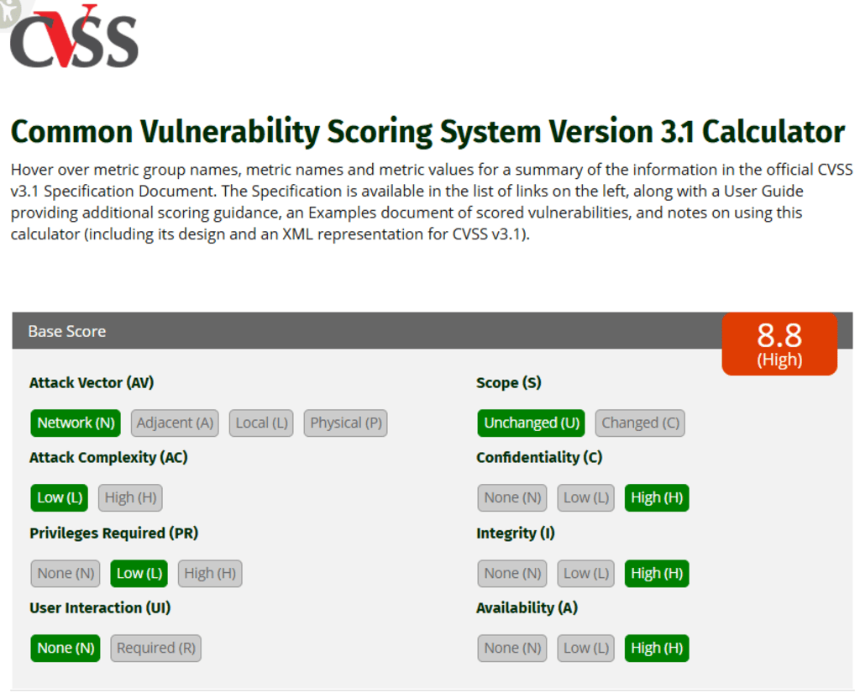Click the CVSS logo
Screen dimensions: 860x699
(x=74, y=37)
